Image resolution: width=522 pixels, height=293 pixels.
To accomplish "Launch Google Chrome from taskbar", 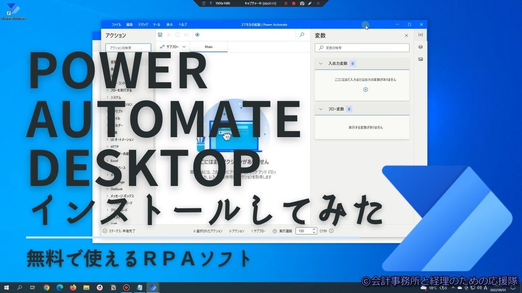I will coord(46,287).
